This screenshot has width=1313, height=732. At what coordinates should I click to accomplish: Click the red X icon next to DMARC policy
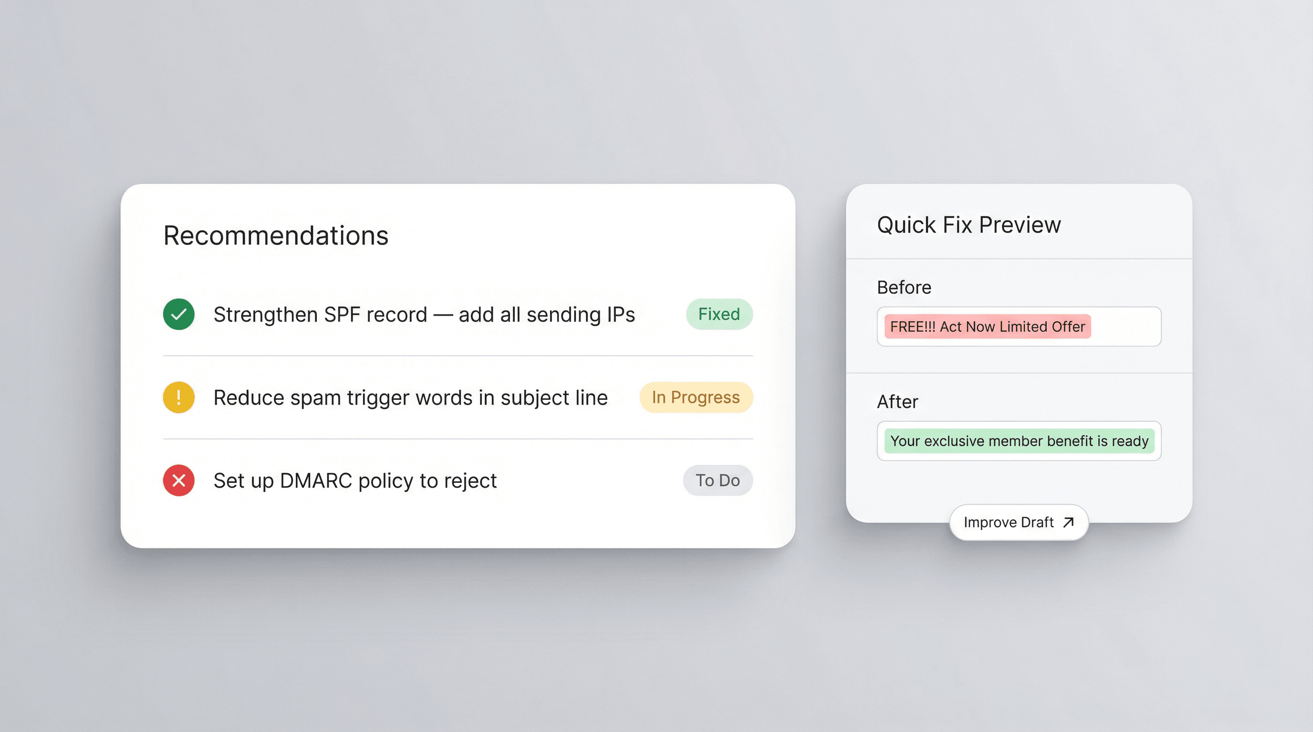pos(178,480)
